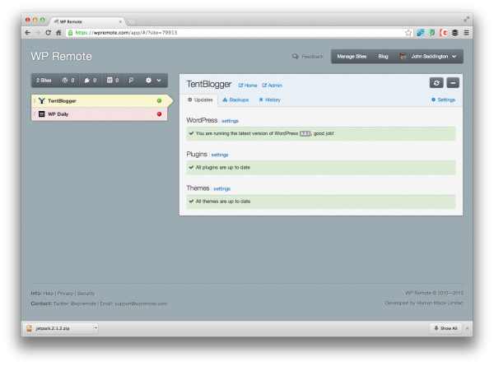Close the WP Remote browser tab
The height and width of the screenshot is (366, 494).
point(120,21)
